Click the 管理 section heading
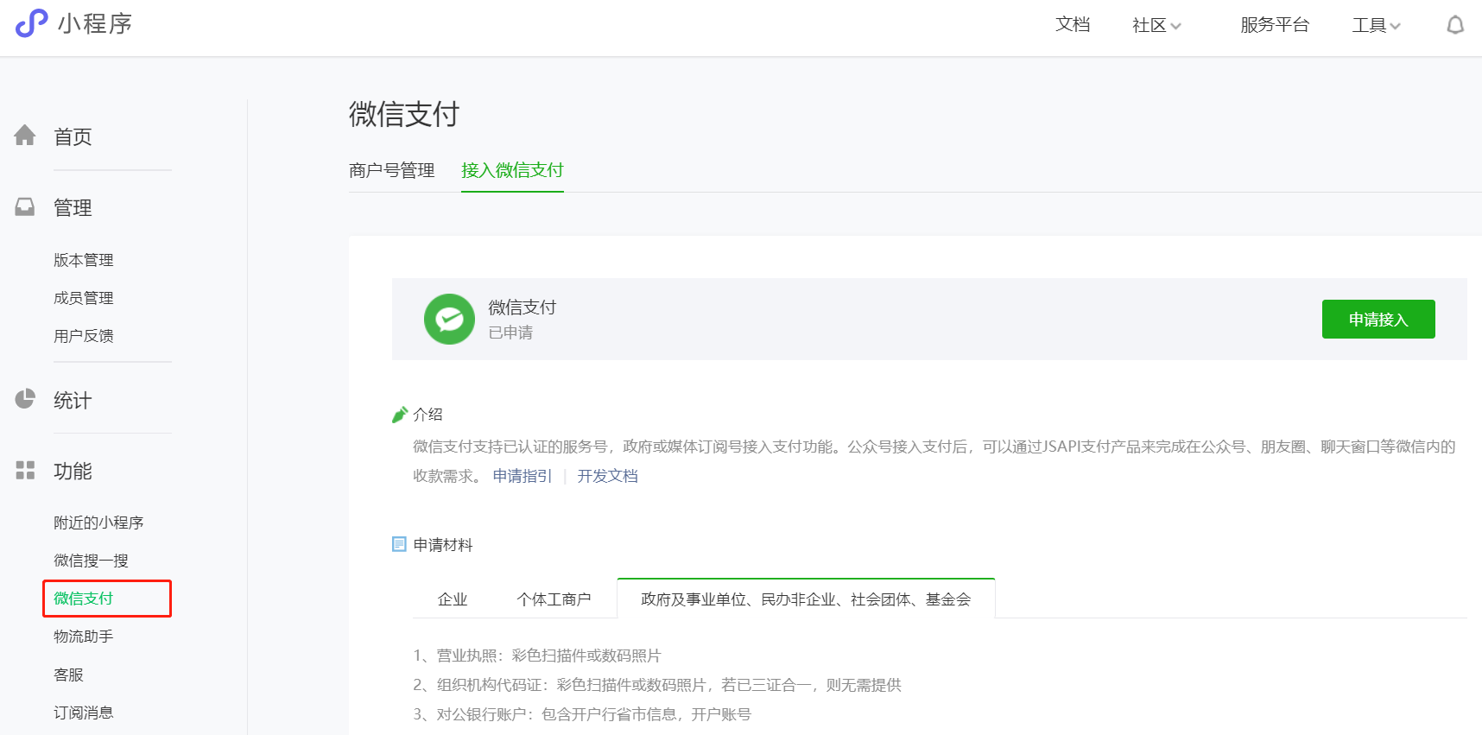Image resolution: width=1482 pixels, height=735 pixels. coord(73,207)
